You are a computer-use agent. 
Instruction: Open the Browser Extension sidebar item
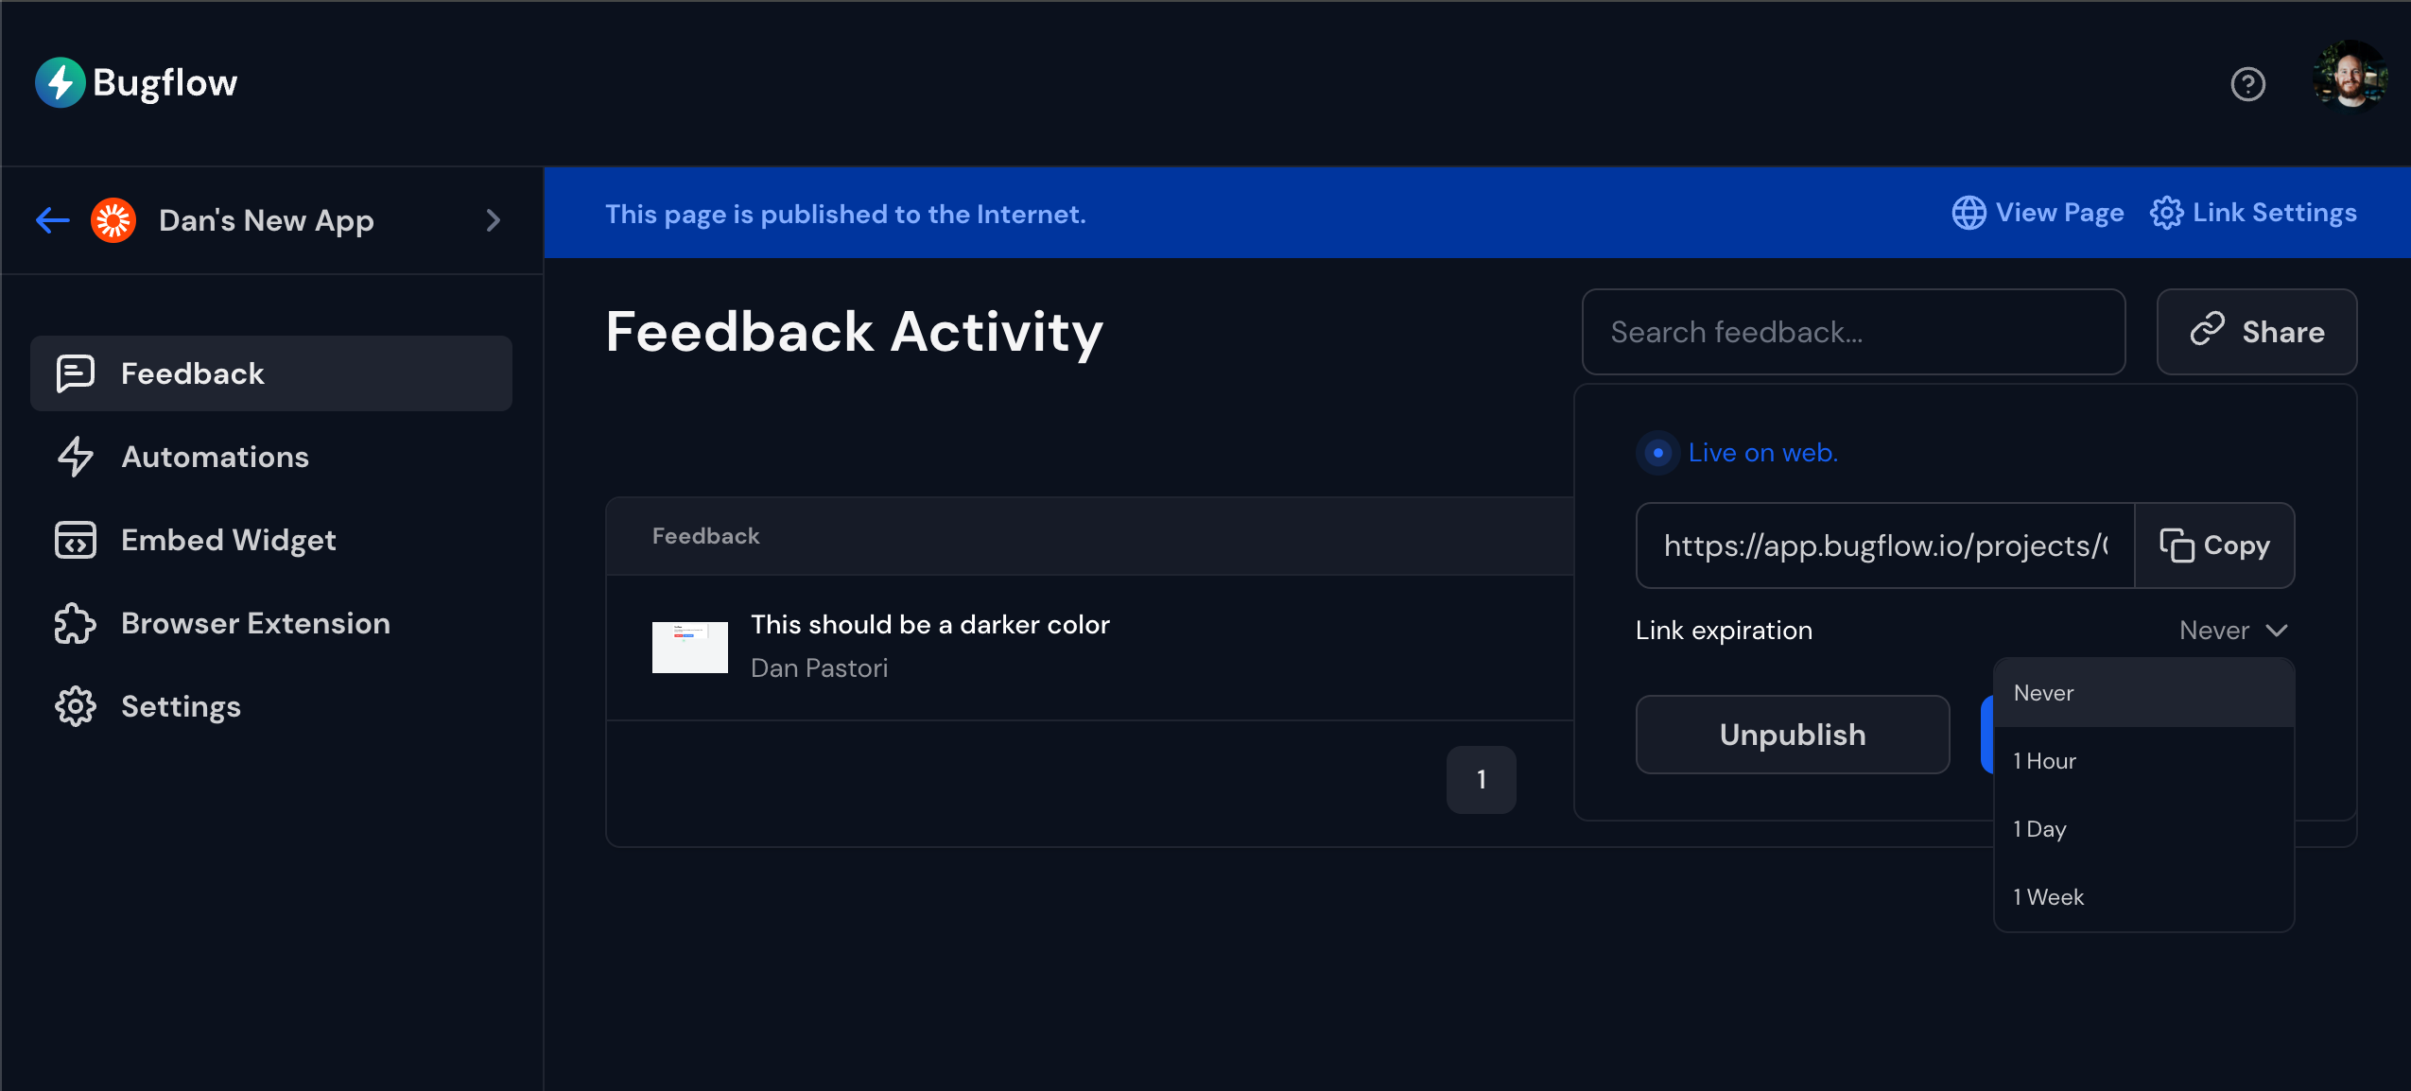(x=271, y=623)
